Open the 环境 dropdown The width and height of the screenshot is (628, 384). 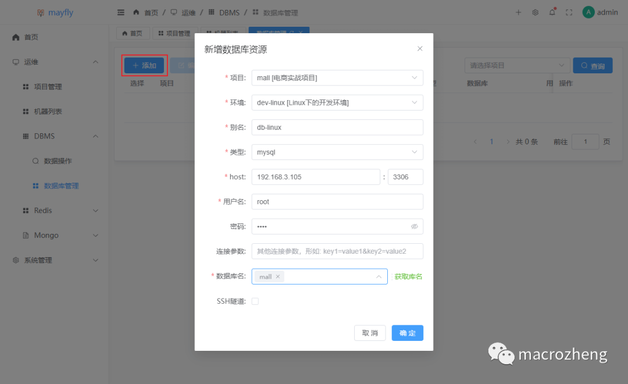pos(337,102)
